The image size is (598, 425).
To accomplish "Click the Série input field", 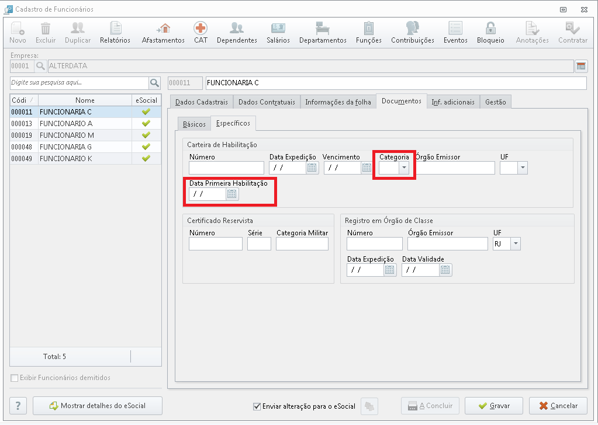I will (x=259, y=243).
